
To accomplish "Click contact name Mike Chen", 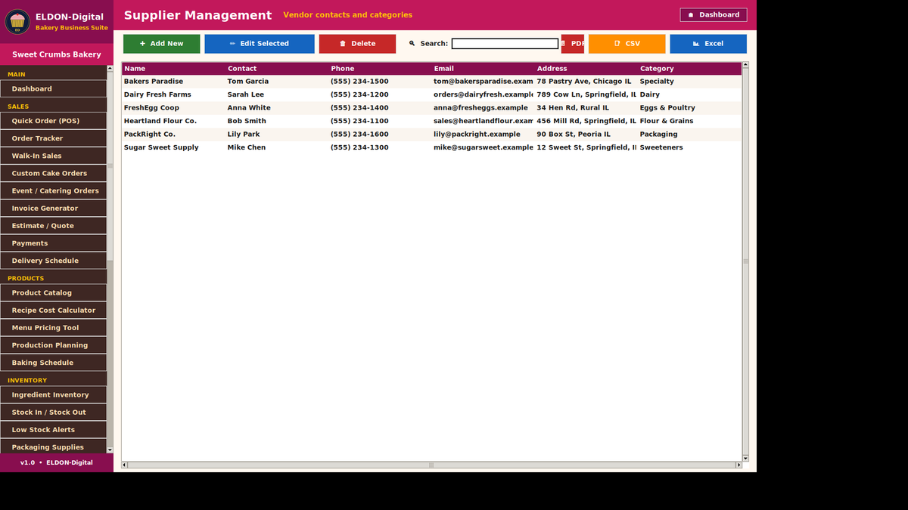I will click(247, 148).
